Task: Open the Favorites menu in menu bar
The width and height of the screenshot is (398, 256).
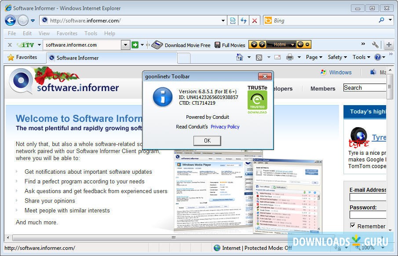Action: point(67,33)
